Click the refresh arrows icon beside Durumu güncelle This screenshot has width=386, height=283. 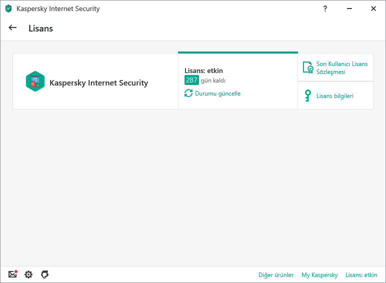point(188,93)
